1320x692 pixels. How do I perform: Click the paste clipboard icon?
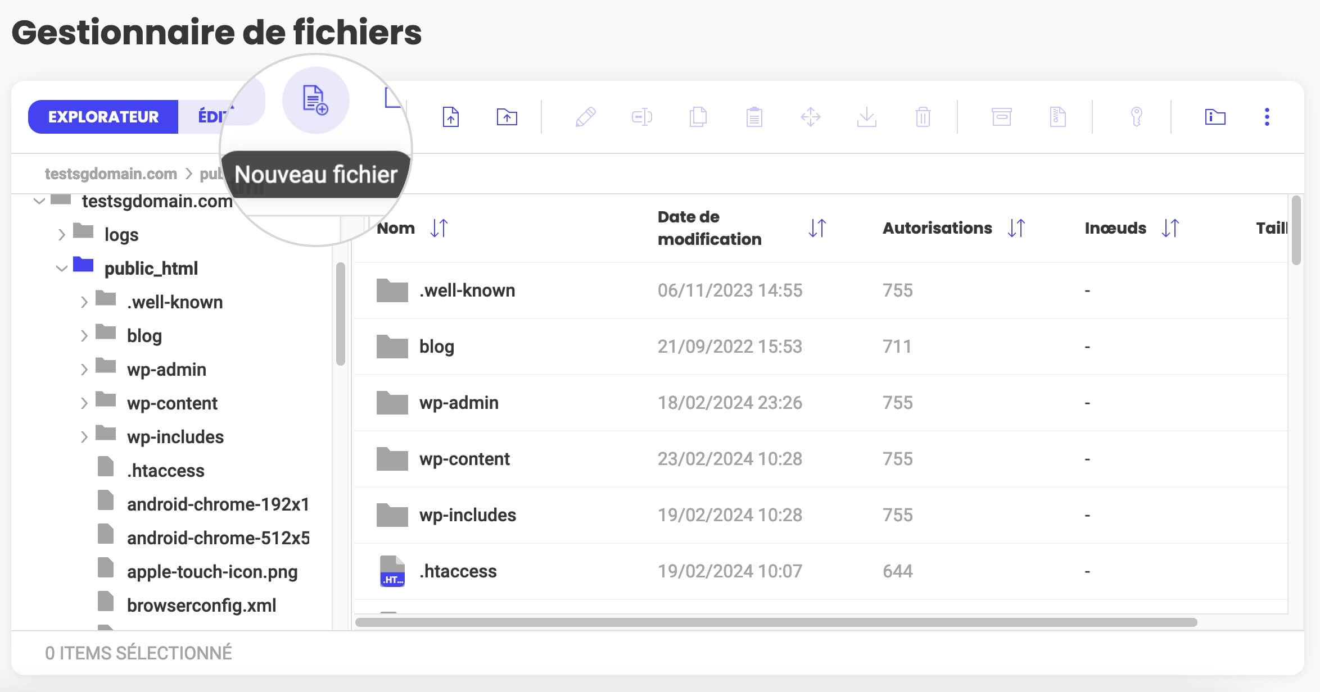pos(754,117)
